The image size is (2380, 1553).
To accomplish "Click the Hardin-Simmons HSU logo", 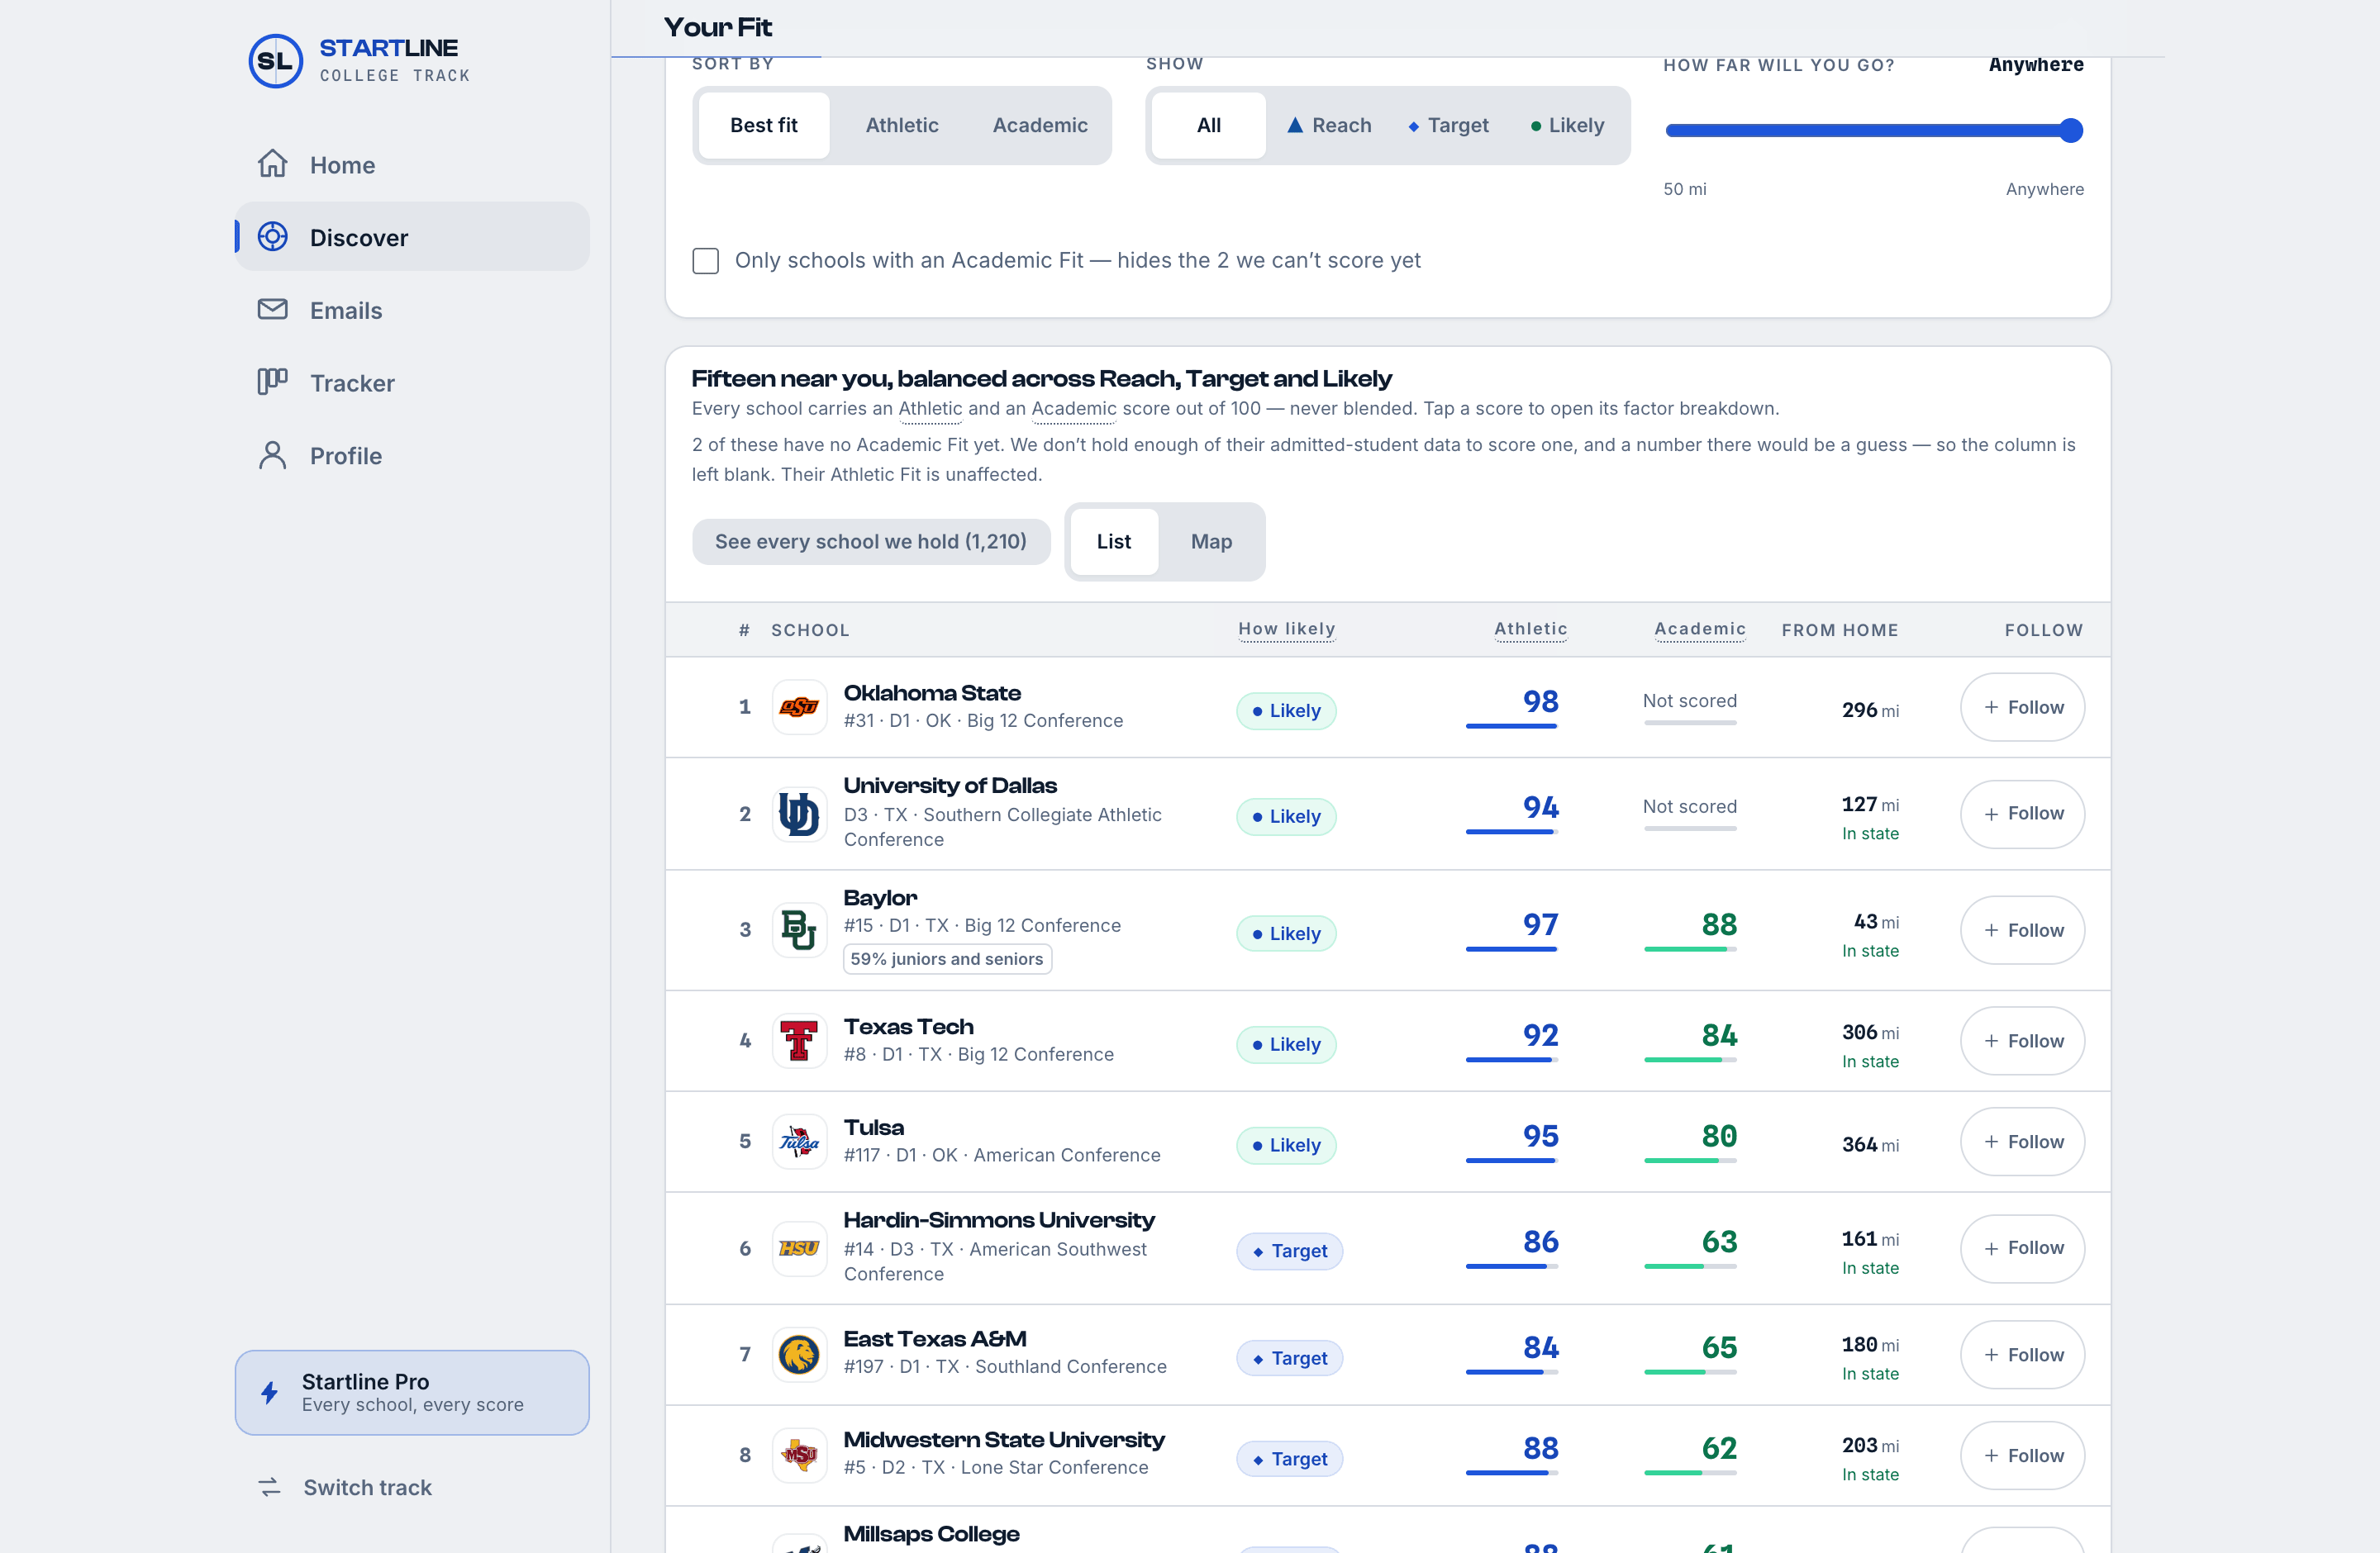I will point(799,1248).
